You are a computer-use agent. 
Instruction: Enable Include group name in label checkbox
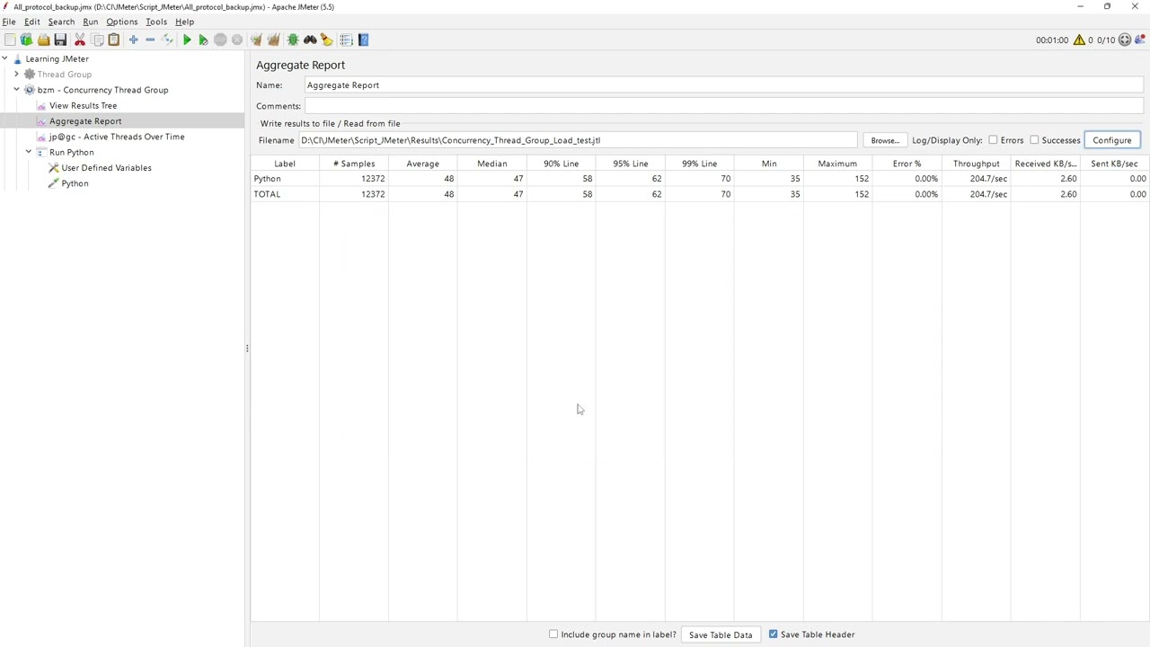(x=553, y=634)
